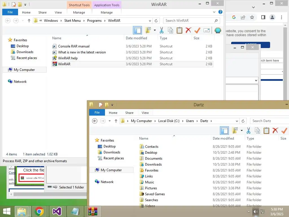Image resolution: width=289 pixels, height=217 pixels.
Task: Open the folder options dropdown arrow in WinRAR window
Action: point(155,30)
